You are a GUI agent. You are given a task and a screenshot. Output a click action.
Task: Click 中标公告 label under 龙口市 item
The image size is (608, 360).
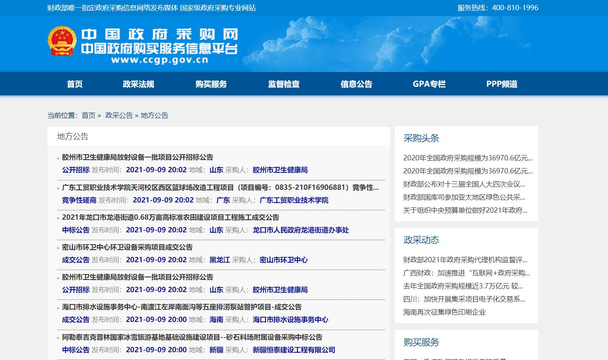(x=76, y=230)
